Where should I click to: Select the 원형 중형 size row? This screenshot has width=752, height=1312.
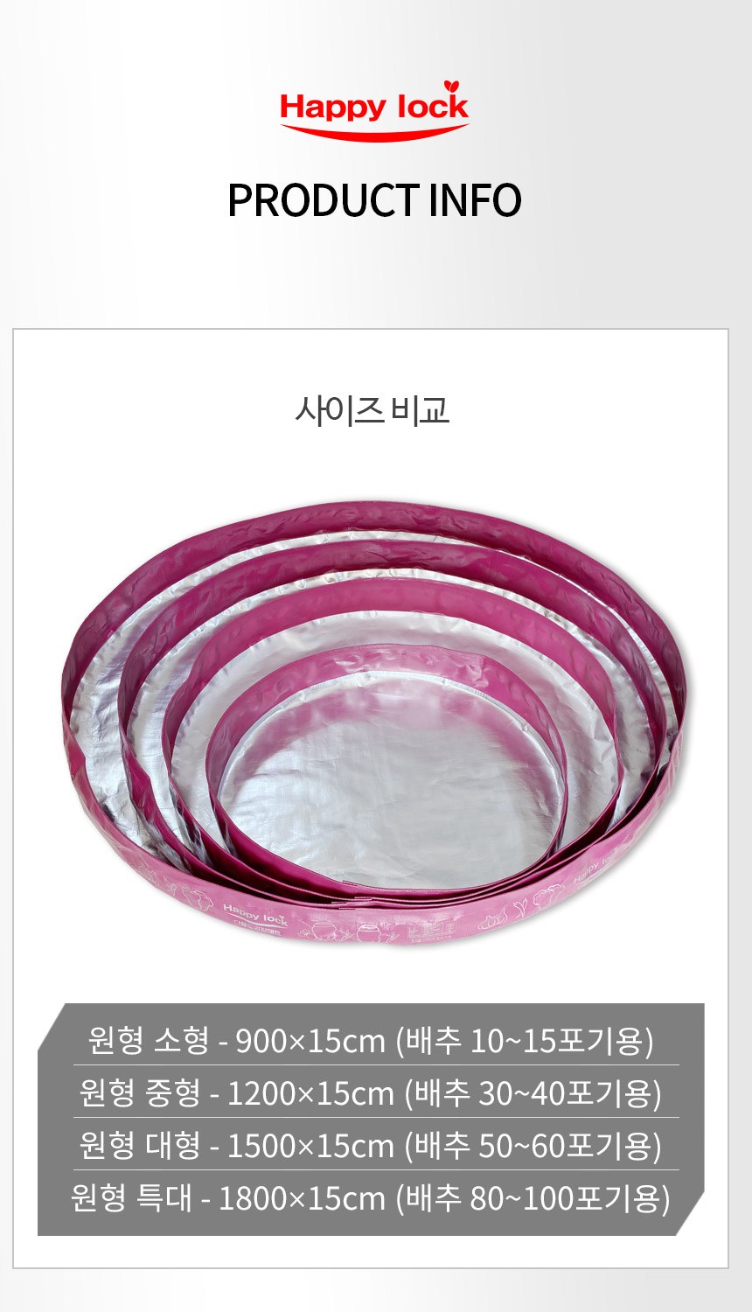click(x=372, y=1092)
